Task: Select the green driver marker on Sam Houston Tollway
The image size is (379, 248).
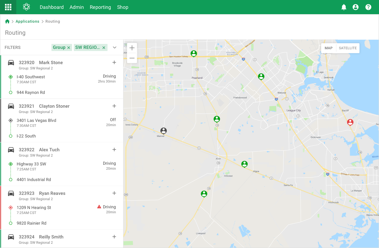Action: tap(194, 53)
